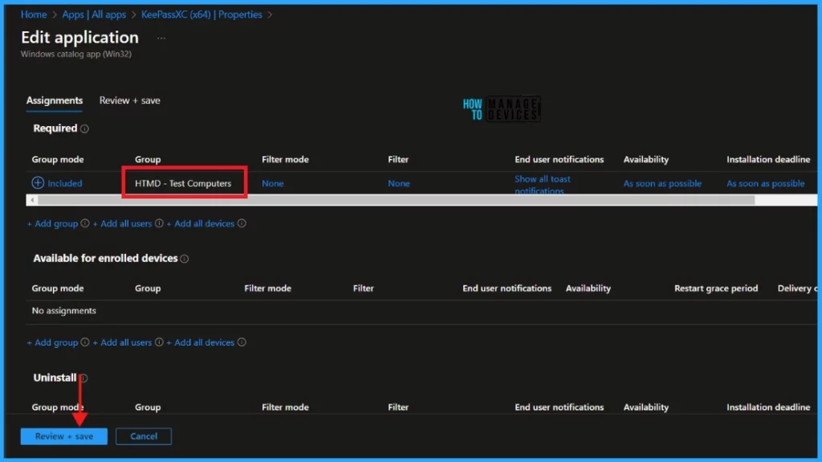Image resolution: width=822 pixels, height=462 pixels.
Task: Click the horizontal scrollbar thumb under Required table
Action: pyautogui.click(x=397, y=200)
